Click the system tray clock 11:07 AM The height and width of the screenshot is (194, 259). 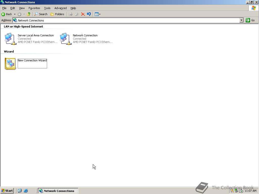[250, 191]
